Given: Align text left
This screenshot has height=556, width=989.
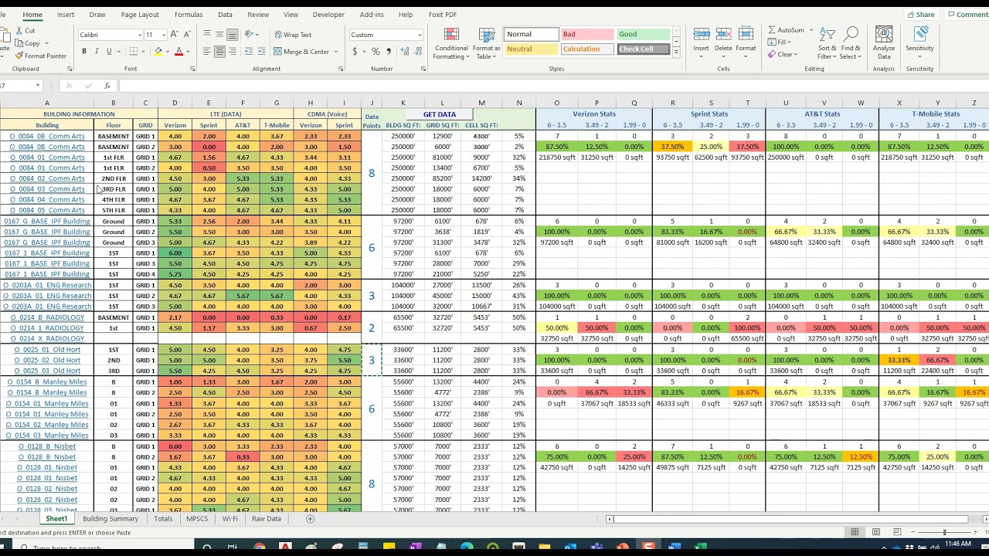Looking at the screenshot, I should point(207,52).
